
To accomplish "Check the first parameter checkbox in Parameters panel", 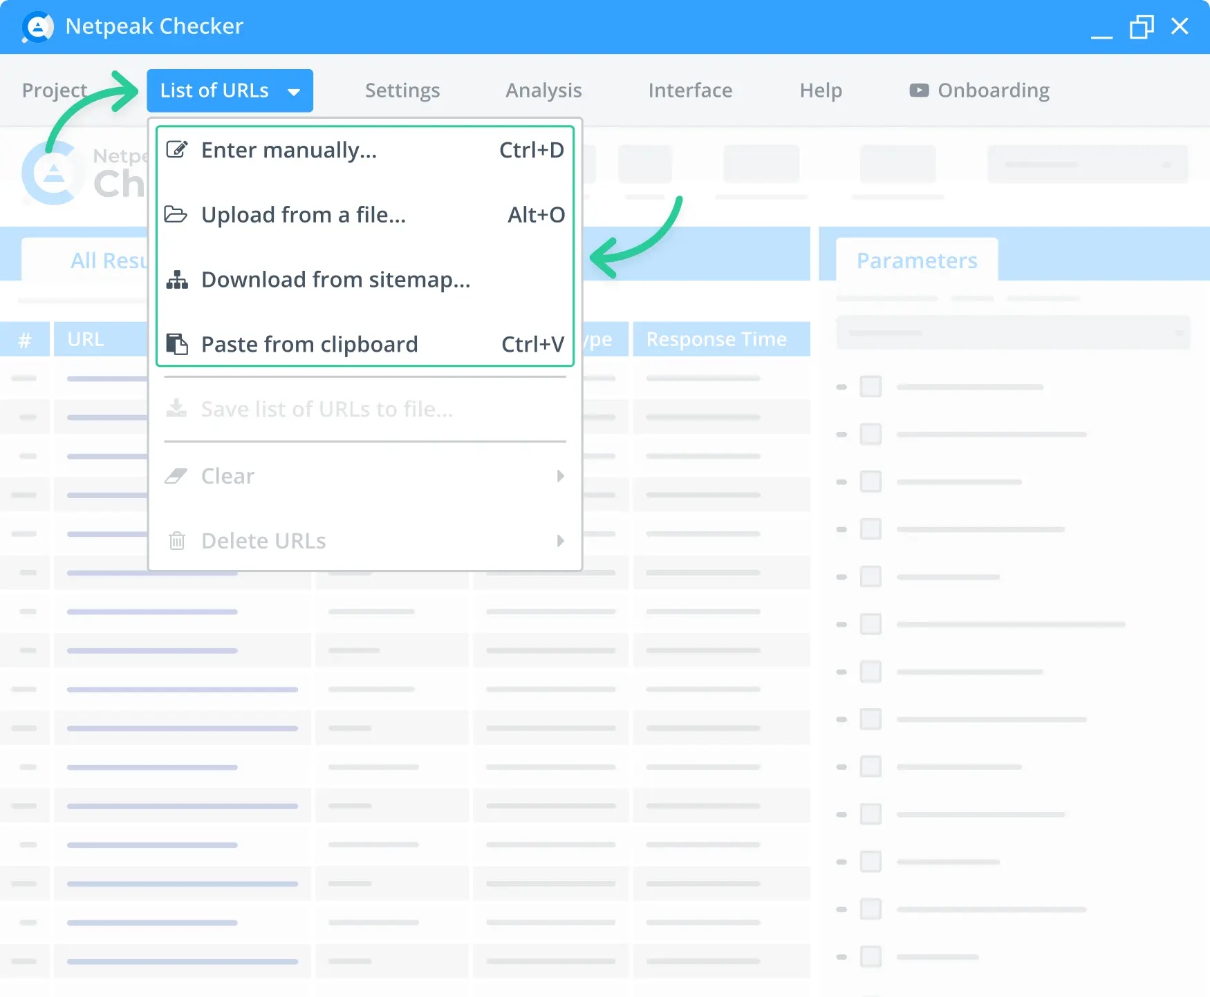I will point(871,386).
